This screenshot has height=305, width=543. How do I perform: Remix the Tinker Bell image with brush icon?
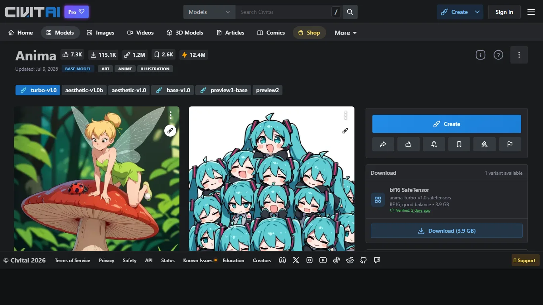coord(170,130)
